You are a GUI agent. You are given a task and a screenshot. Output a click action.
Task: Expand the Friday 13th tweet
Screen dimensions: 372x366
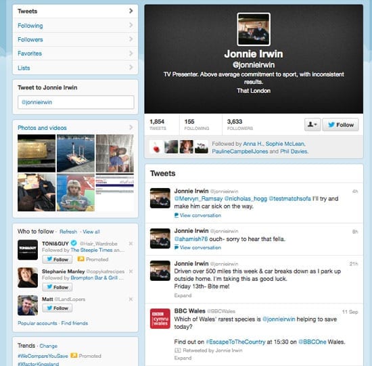coord(183,296)
